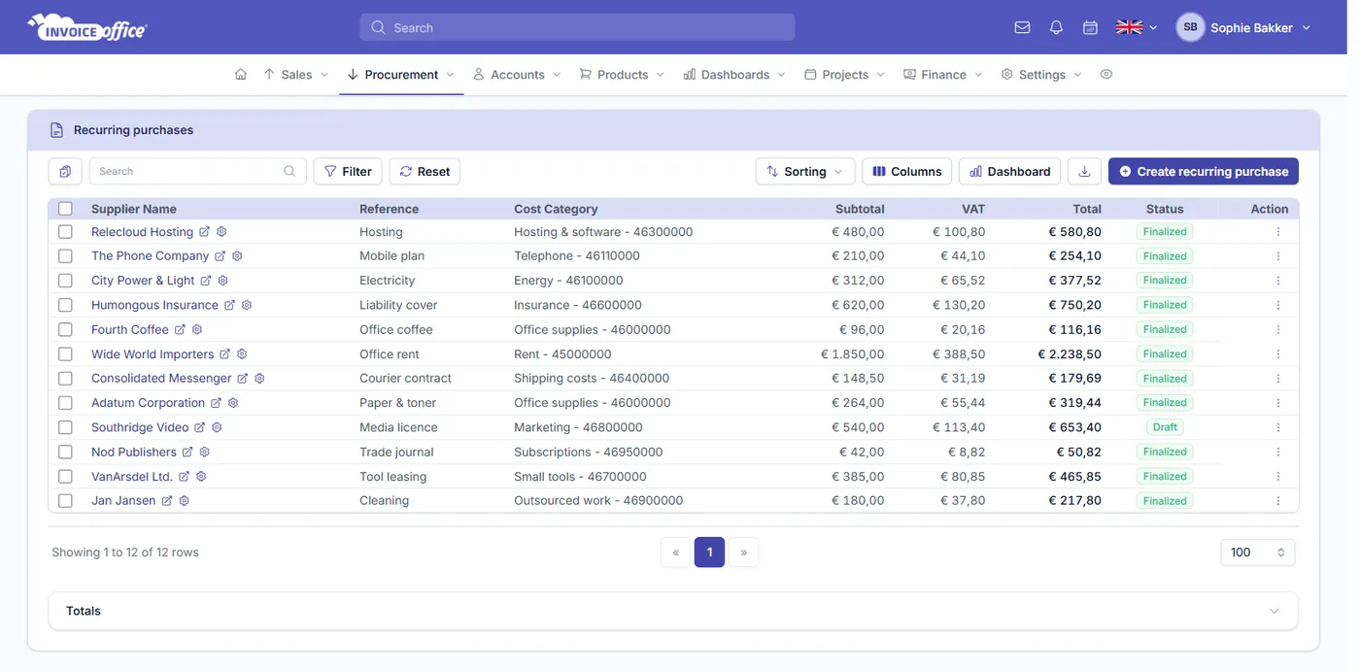Open action menu for Jan Jansen row
This screenshot has width=1360, height=671.
click(x=1278, y=501)
